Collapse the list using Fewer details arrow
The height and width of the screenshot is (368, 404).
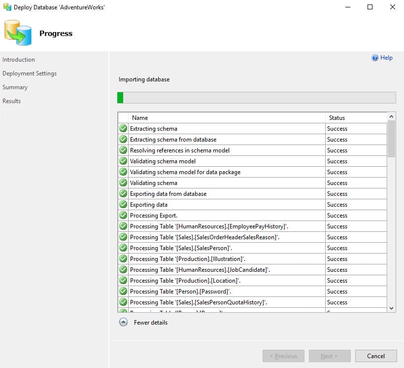(123, 322)
